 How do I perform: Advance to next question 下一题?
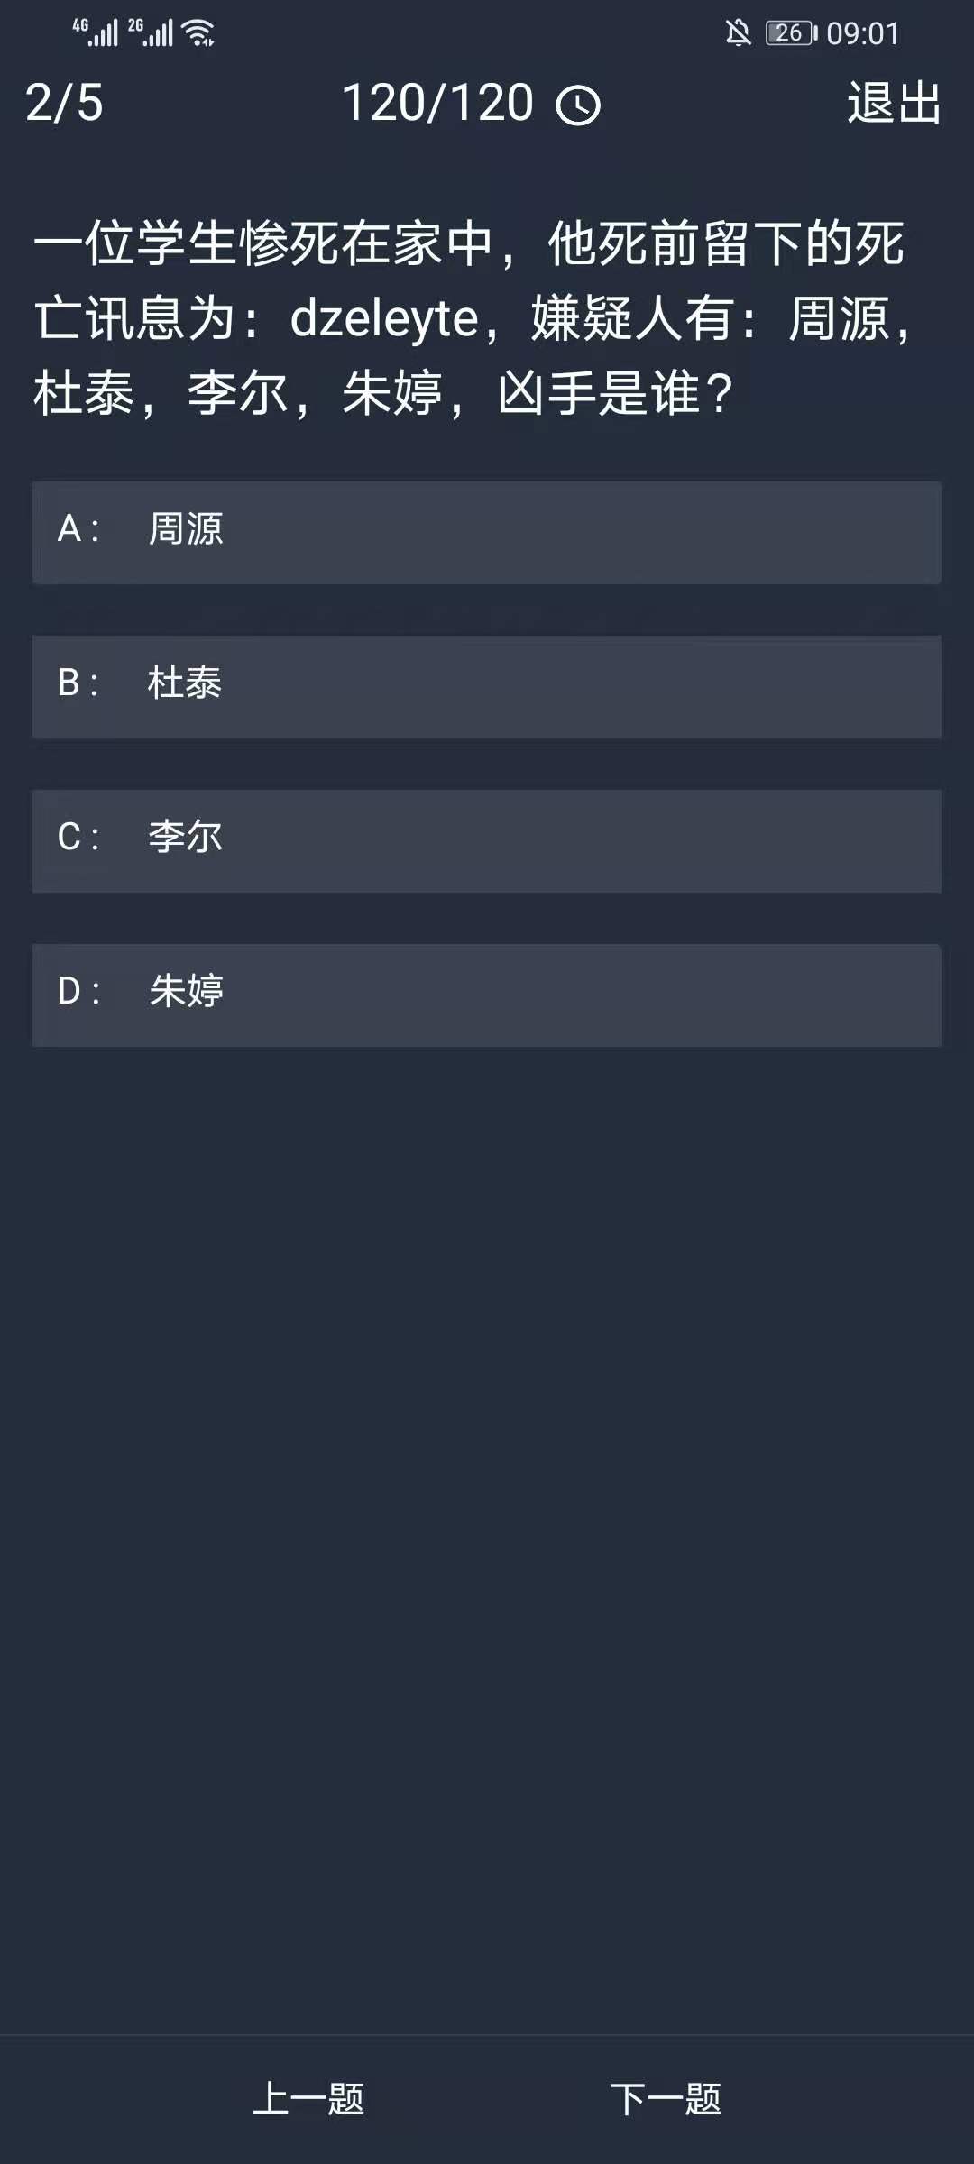[x=666, y=2099]
